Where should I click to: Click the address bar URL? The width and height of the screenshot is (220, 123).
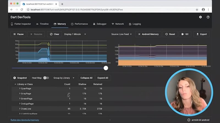(x=77, y=10)
